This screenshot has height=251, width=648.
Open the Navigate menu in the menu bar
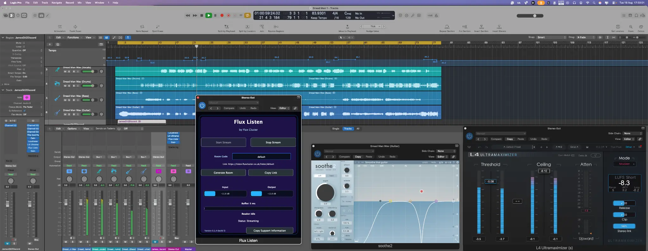57,3
